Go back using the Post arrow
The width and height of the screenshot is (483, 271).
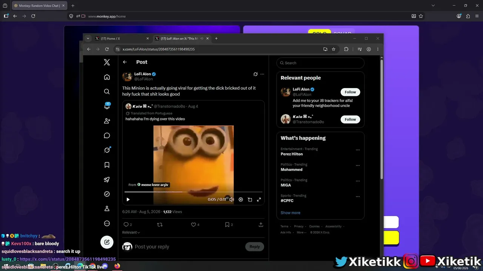125,62
